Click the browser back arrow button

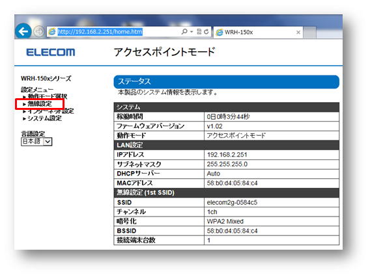[23, 31]
